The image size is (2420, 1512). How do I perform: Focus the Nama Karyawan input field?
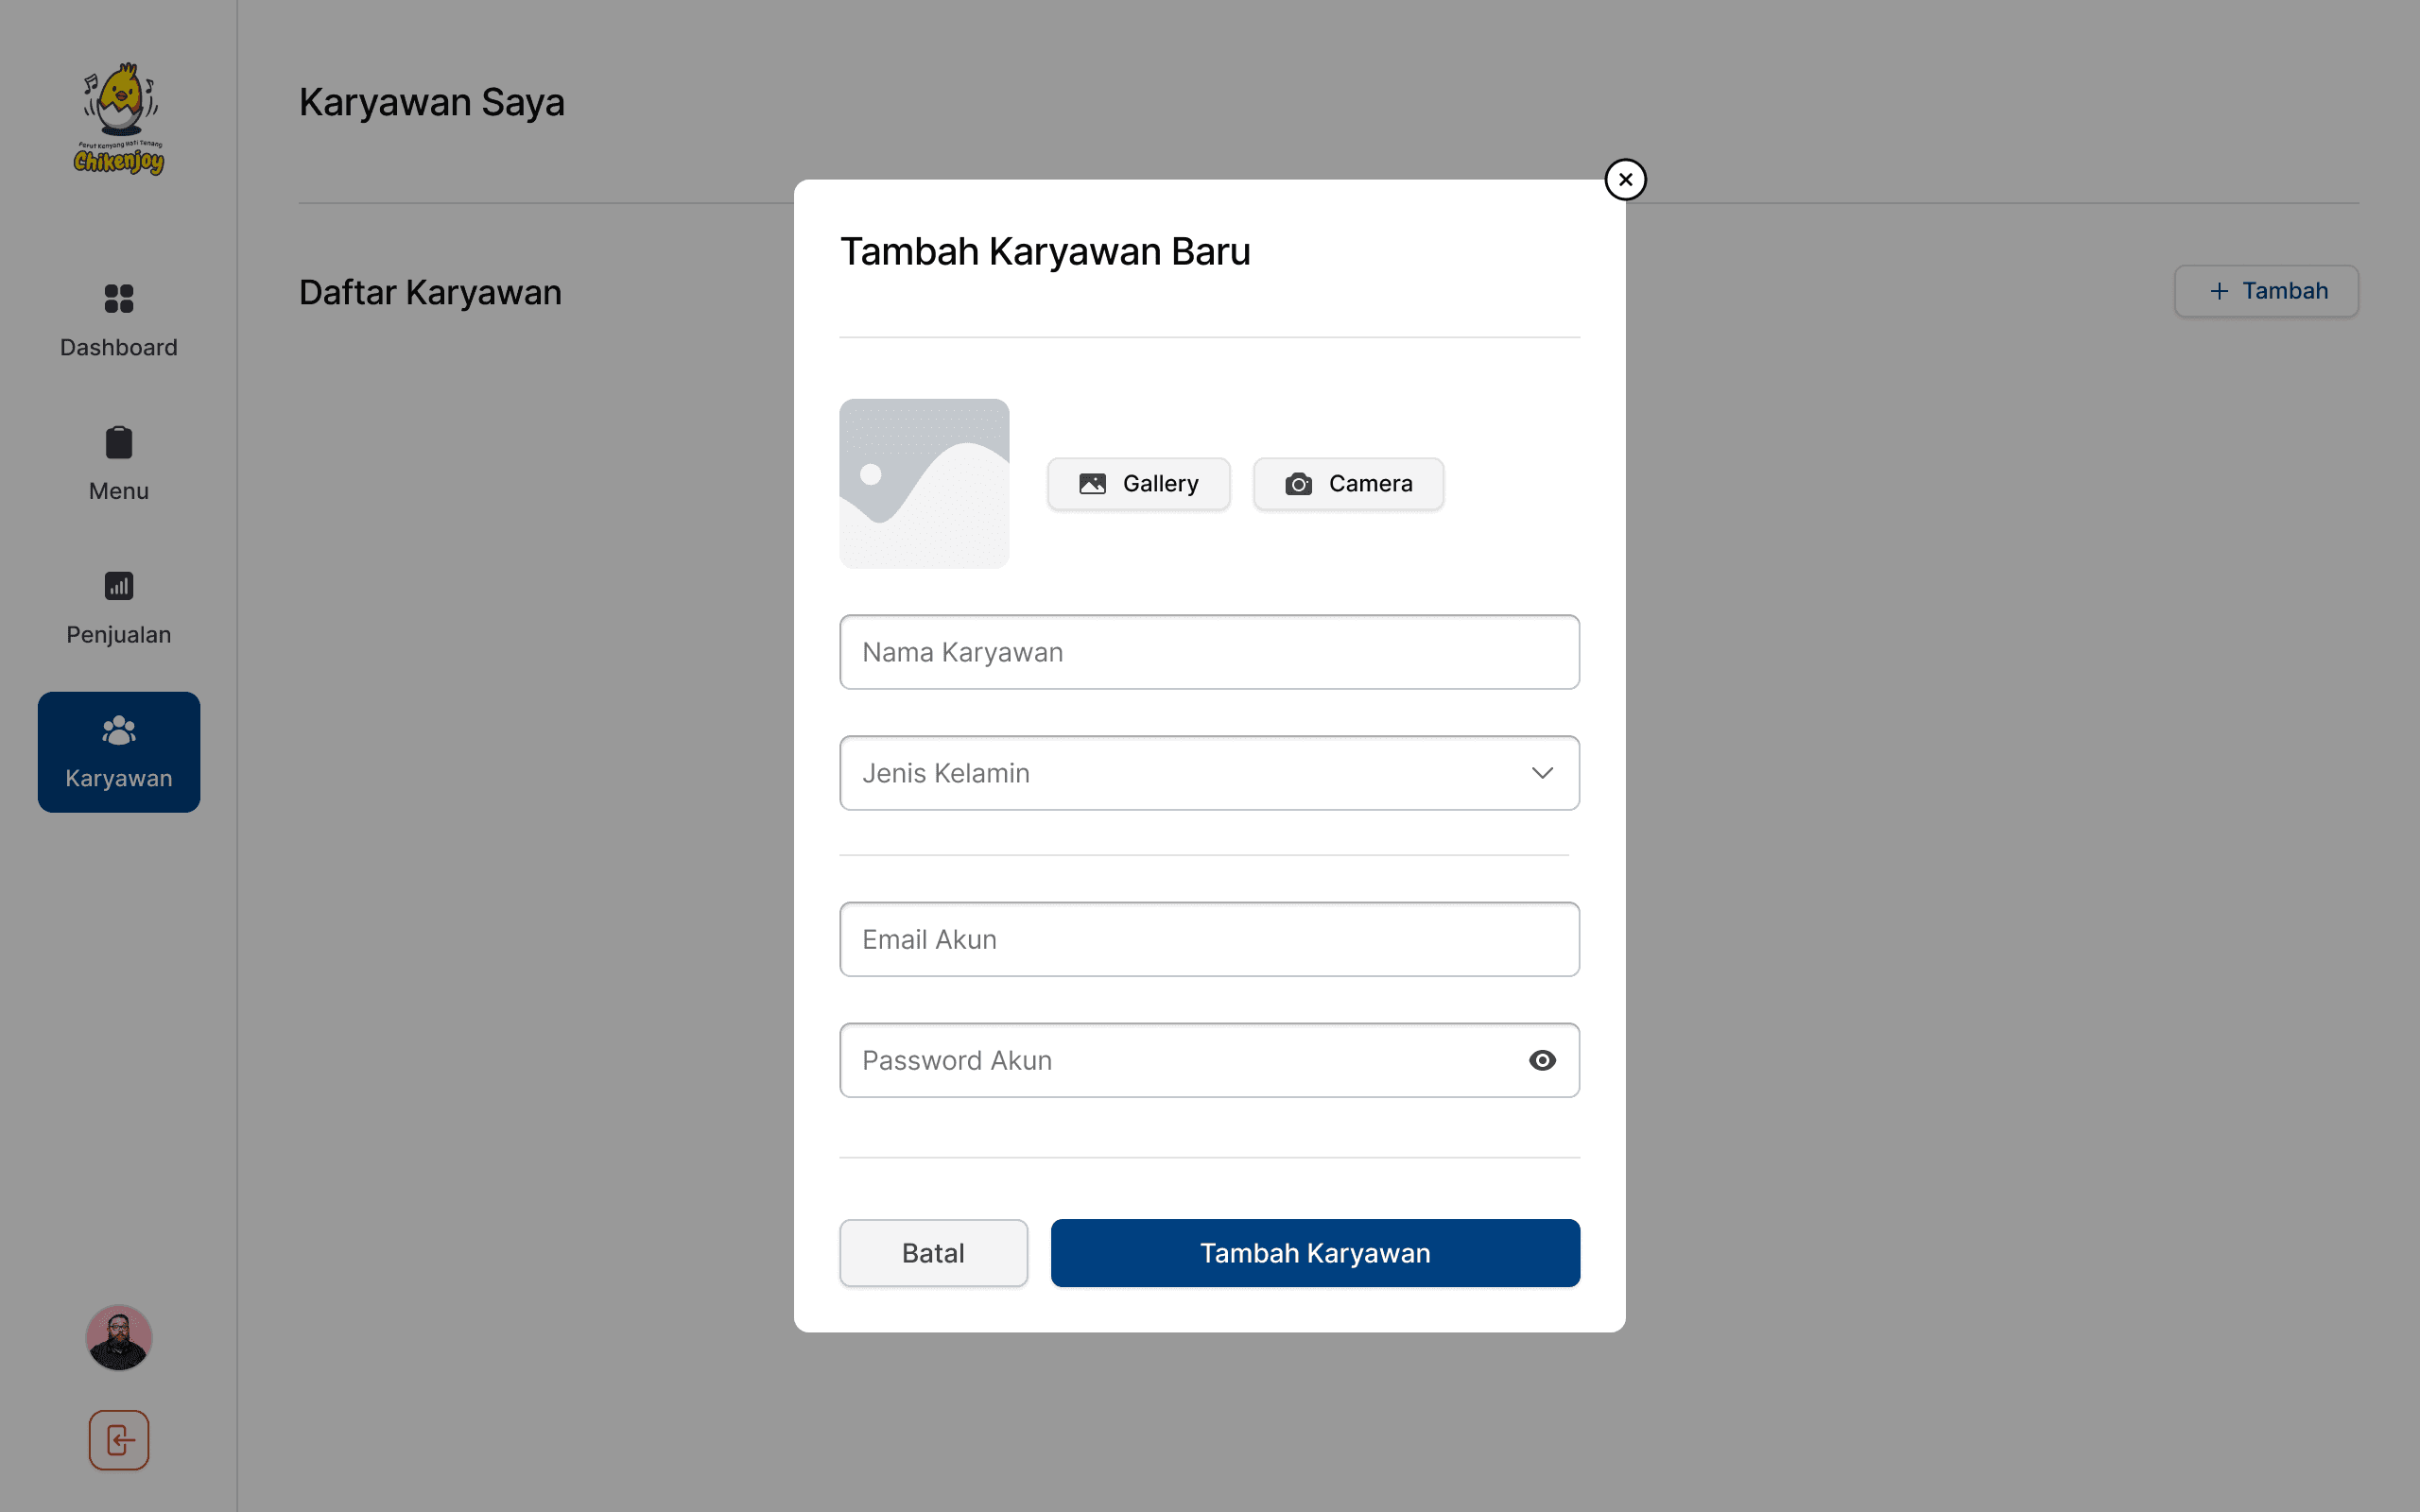[1209, 652]
